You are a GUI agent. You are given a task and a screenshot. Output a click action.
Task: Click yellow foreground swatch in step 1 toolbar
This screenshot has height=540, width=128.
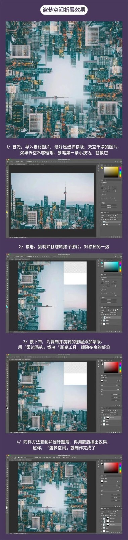(6, 212)
